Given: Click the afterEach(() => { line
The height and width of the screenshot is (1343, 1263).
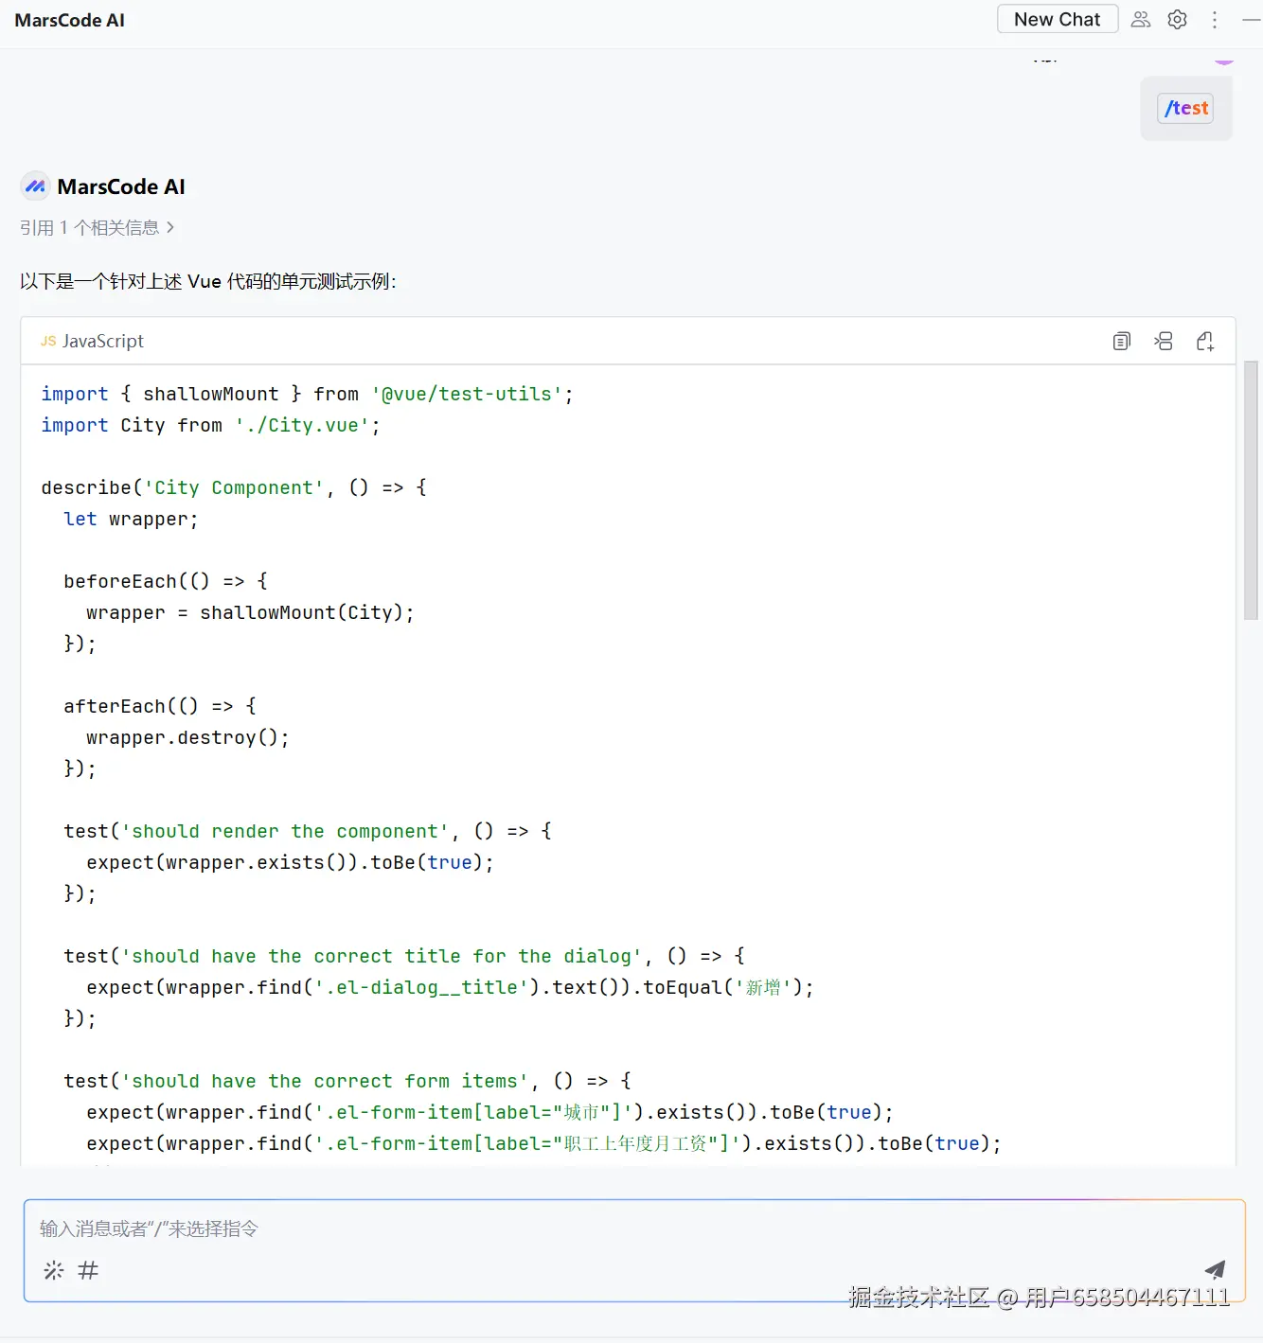Looking at the screenshot, I should (x=160, y=706).
